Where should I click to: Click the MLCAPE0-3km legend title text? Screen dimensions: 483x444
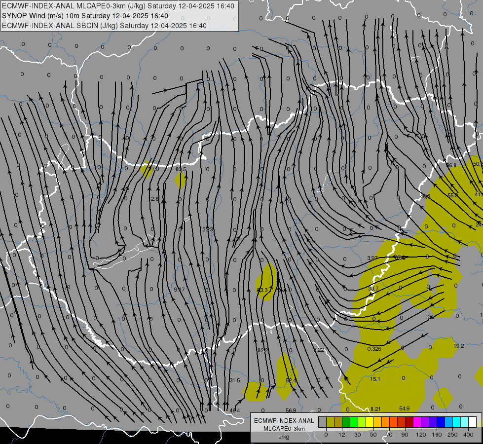(x=284, y=429)
